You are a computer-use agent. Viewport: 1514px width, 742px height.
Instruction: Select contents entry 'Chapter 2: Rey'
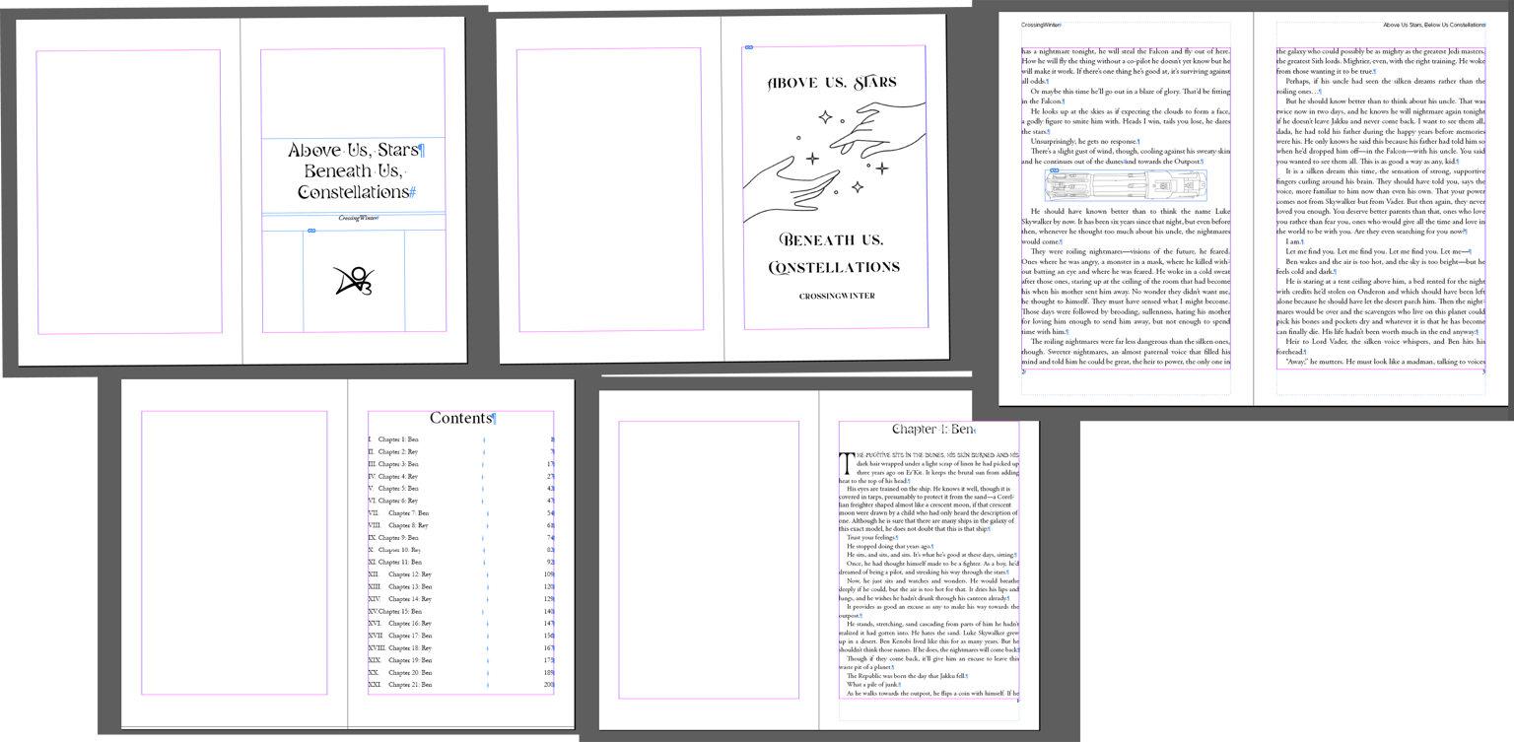(x=398, y=452)
